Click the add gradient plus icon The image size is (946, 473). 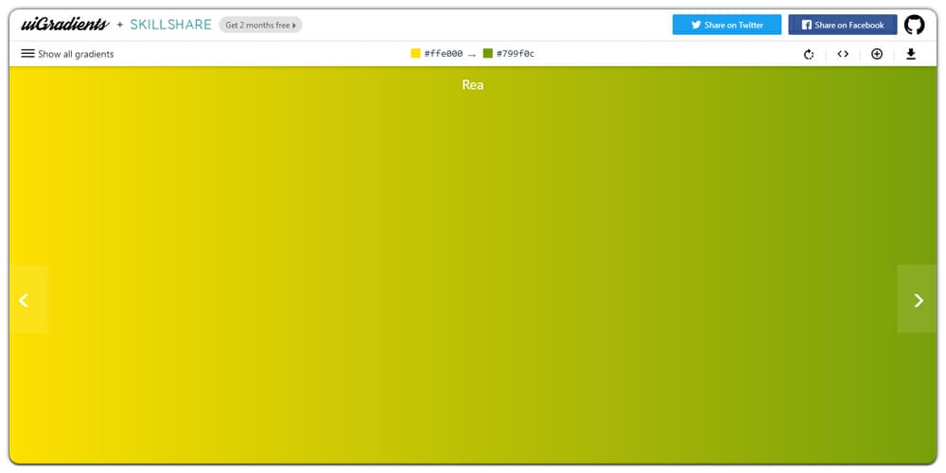(877, 54)
